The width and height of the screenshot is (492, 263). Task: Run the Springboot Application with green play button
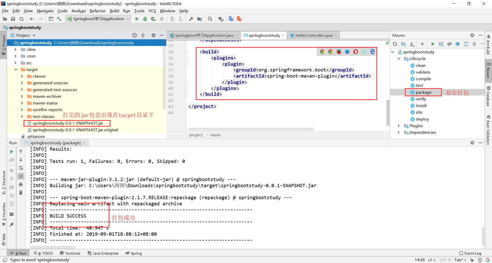coord(137,19)
